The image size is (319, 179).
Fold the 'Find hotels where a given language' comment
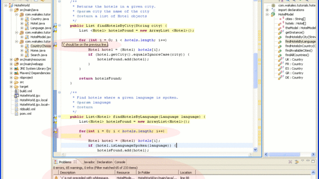(x=59, y=92)
